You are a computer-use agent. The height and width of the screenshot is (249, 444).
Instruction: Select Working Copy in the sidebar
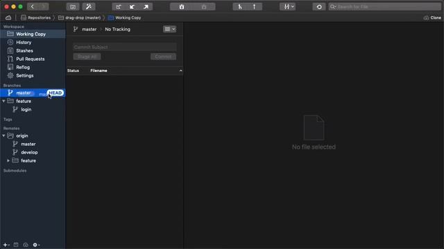(x=33, y=34)
